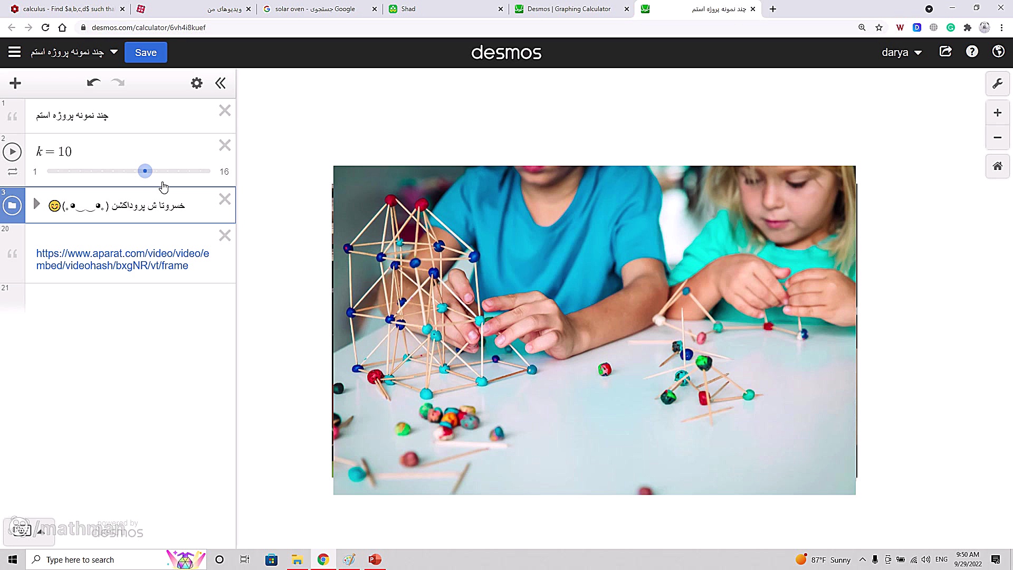Viewport: 1013px width, 570px height.
Task: Switch to the Desmos Graphing Calculator tab
Action: 569,9
